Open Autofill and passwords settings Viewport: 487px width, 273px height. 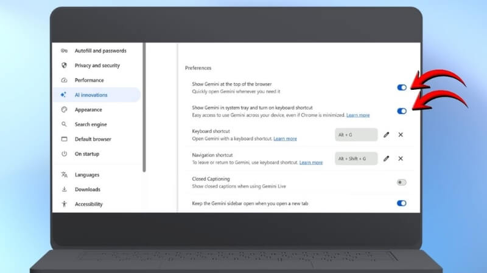[97, 51]
